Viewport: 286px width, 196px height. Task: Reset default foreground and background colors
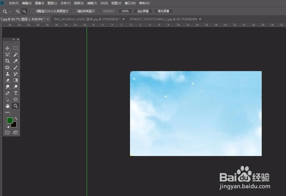pyautogui.click(x=8, y=126)
